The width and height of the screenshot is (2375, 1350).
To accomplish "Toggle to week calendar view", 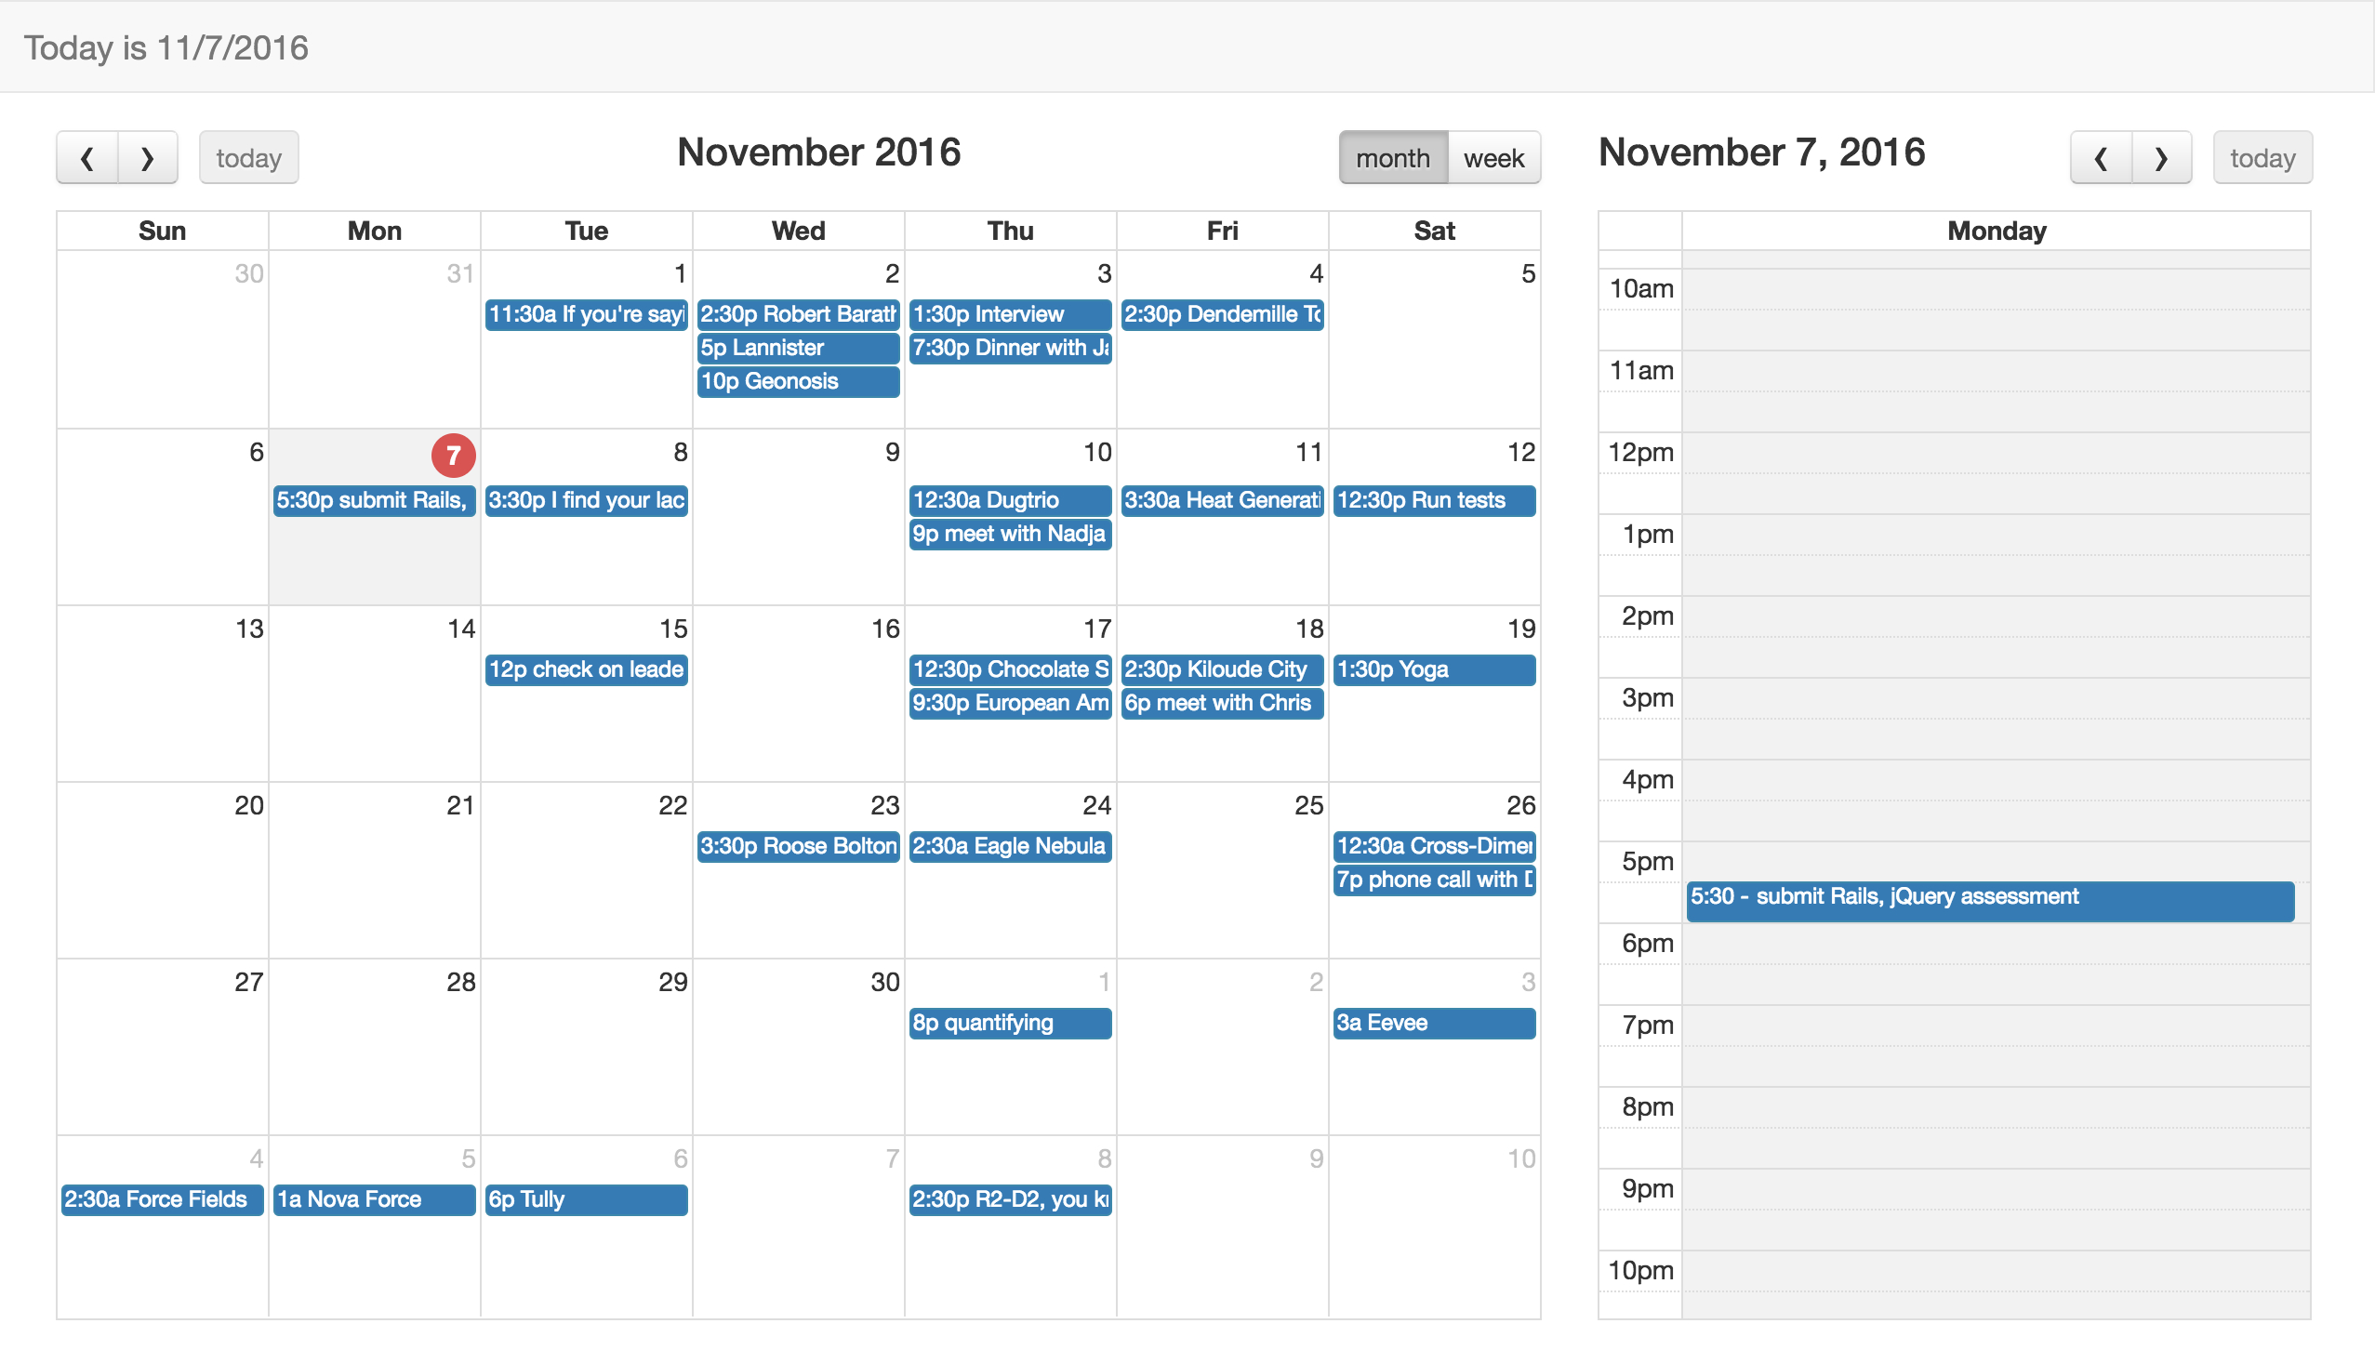I will (x=1493, y=156).
